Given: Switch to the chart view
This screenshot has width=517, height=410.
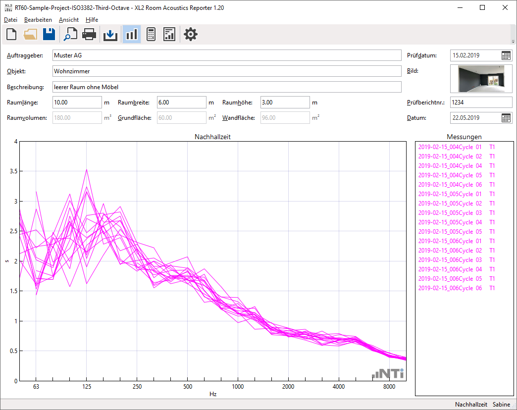Looking at the screenshot, I should point(131,34).
